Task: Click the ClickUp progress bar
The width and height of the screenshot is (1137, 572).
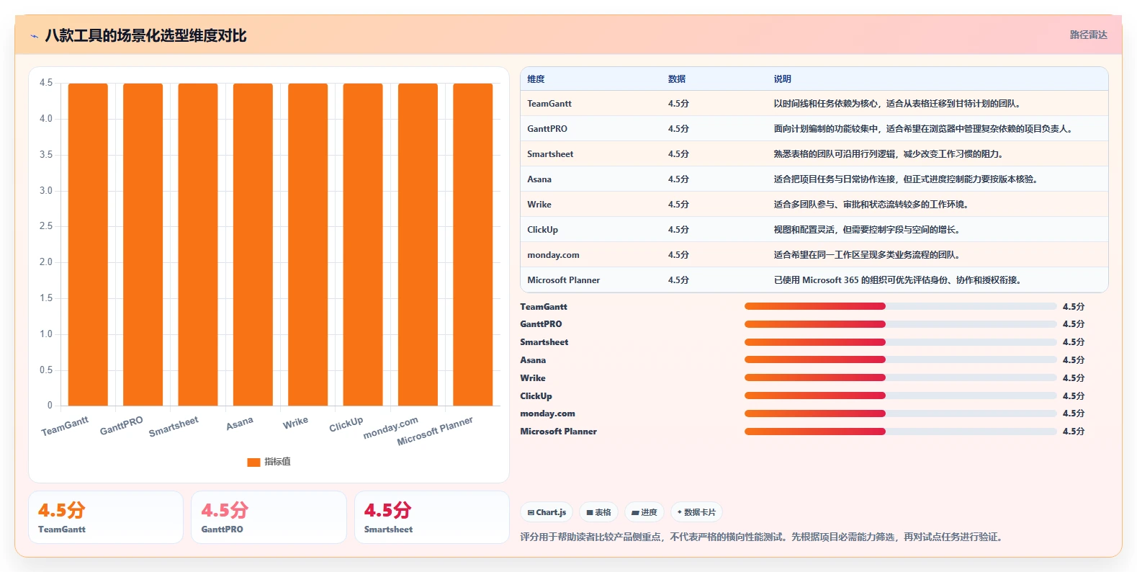Action: click(900, 396)
